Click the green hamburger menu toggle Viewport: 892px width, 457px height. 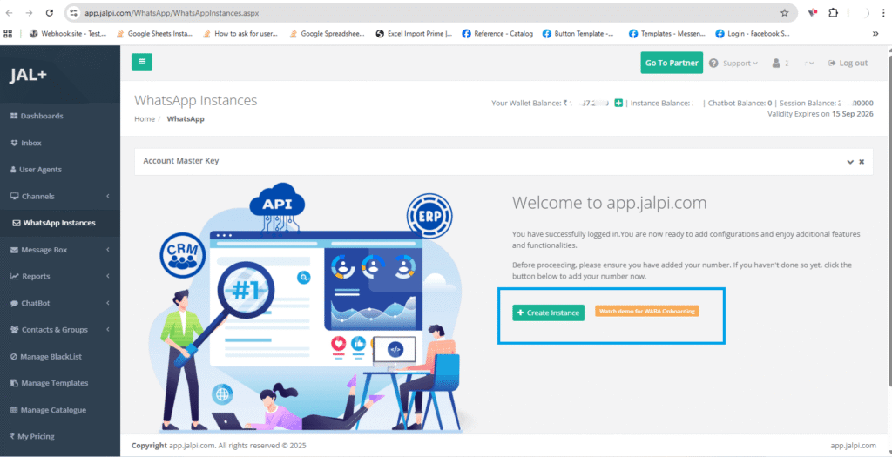pyautogui.click(x=142, y=62)
